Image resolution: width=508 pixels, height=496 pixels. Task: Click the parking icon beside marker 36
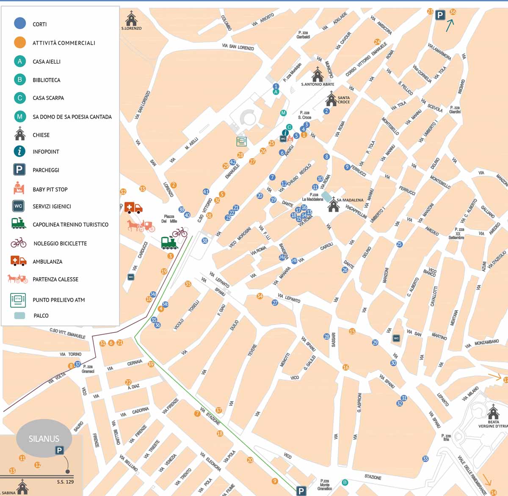[440, 15]
